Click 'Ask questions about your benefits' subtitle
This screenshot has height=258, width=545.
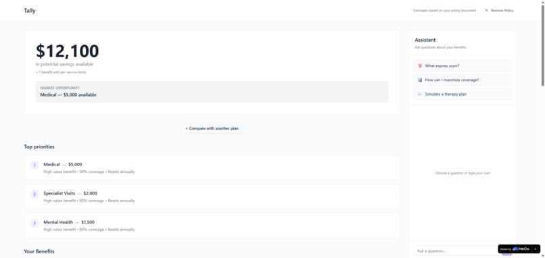pyautogui.click(x=440, y=47)
